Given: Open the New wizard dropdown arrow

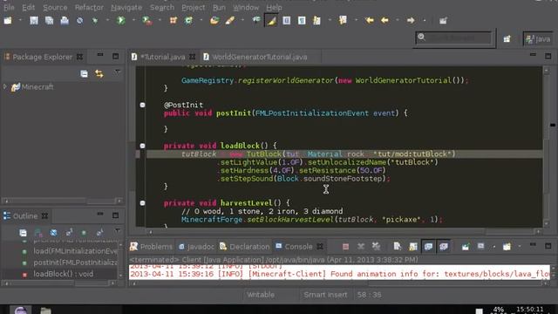Looking at the screenshot, I should coord(20,21).
